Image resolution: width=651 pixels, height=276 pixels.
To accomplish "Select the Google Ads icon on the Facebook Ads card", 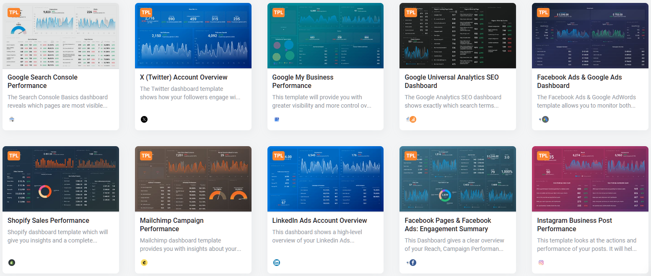I will coord(545,119).
